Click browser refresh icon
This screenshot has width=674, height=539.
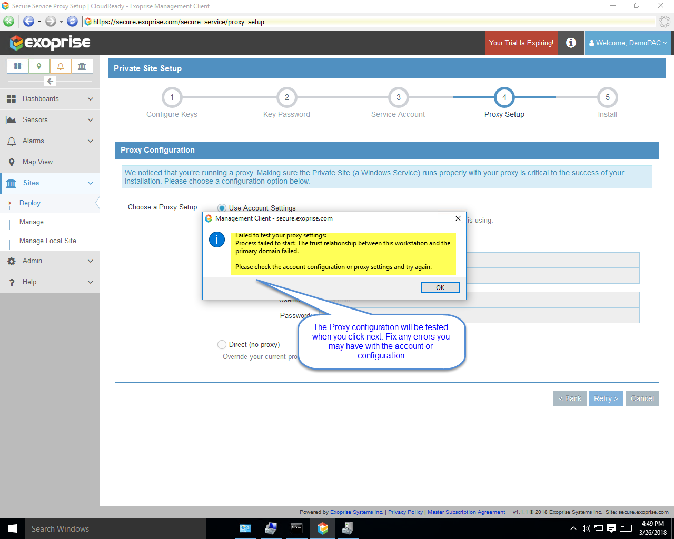tap(73, 22)
